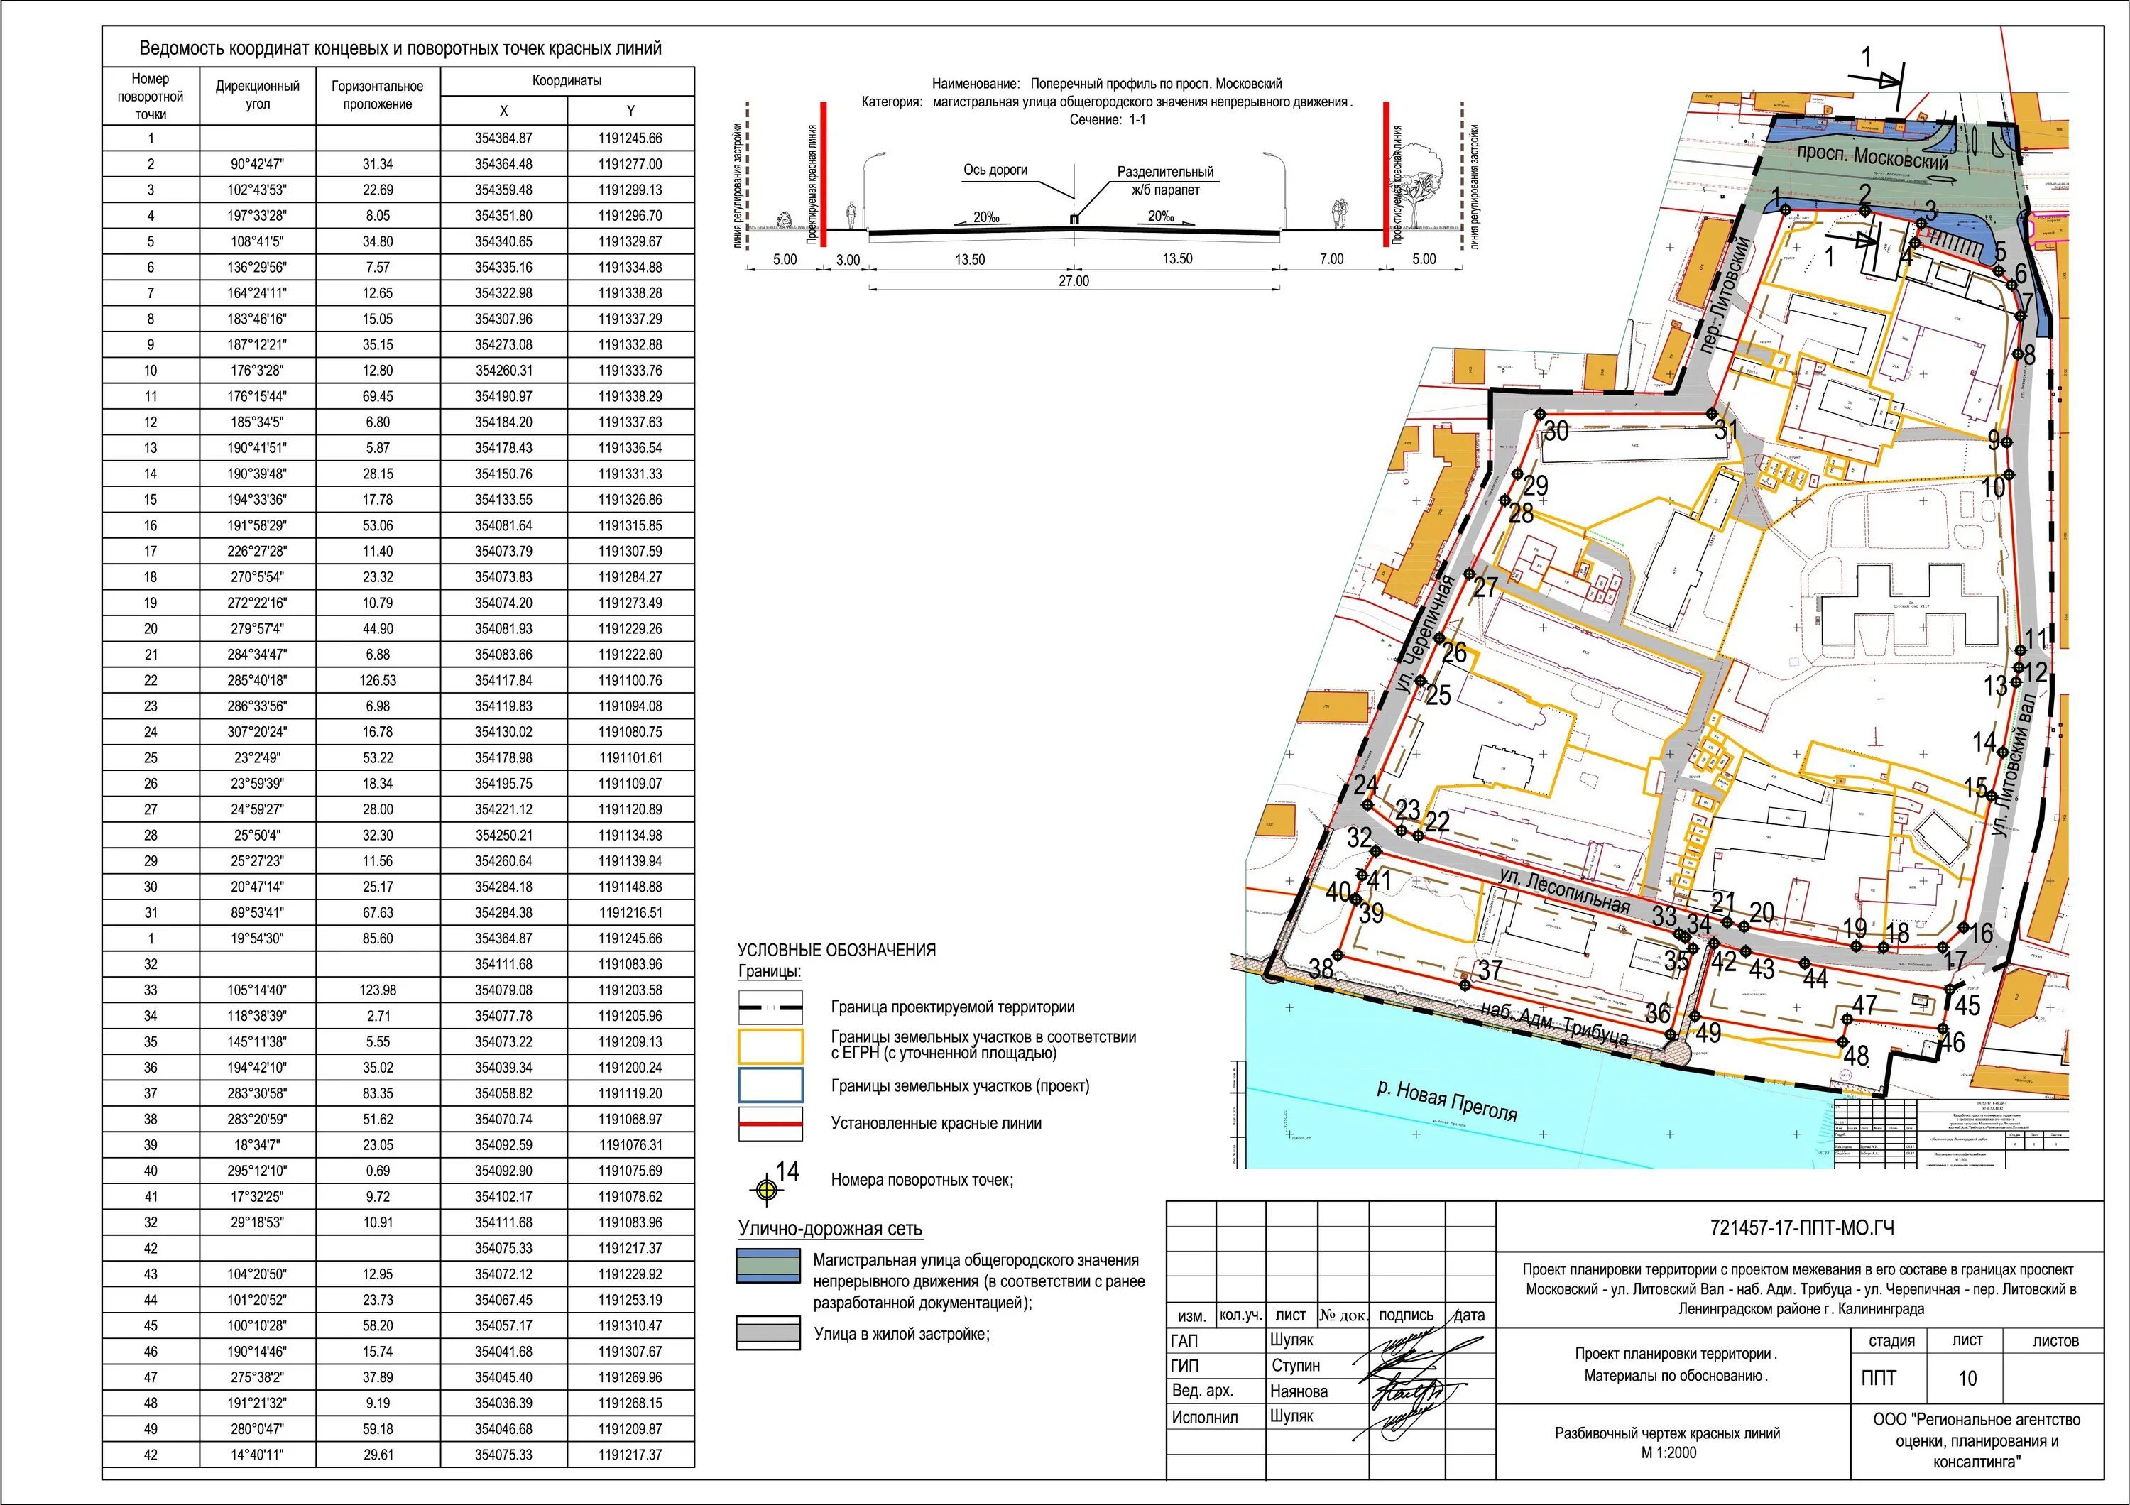This screenshot has width=2130, height=1505.
Task: Click the 'Улично-дорожная сеть' legend heading
Action: 830,1229
